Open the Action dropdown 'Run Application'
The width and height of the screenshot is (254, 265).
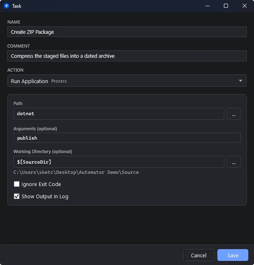click(127, 81)
